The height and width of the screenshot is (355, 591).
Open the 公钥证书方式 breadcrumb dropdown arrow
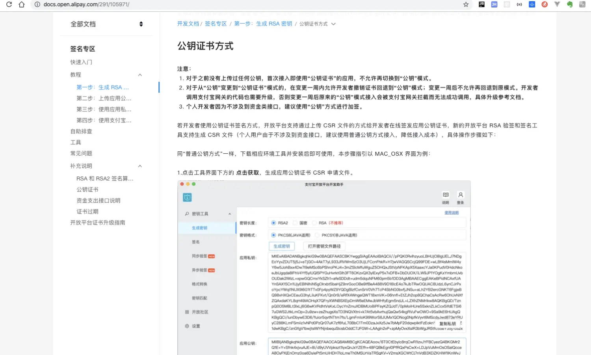pyautogui.click(x=333, y=24)
